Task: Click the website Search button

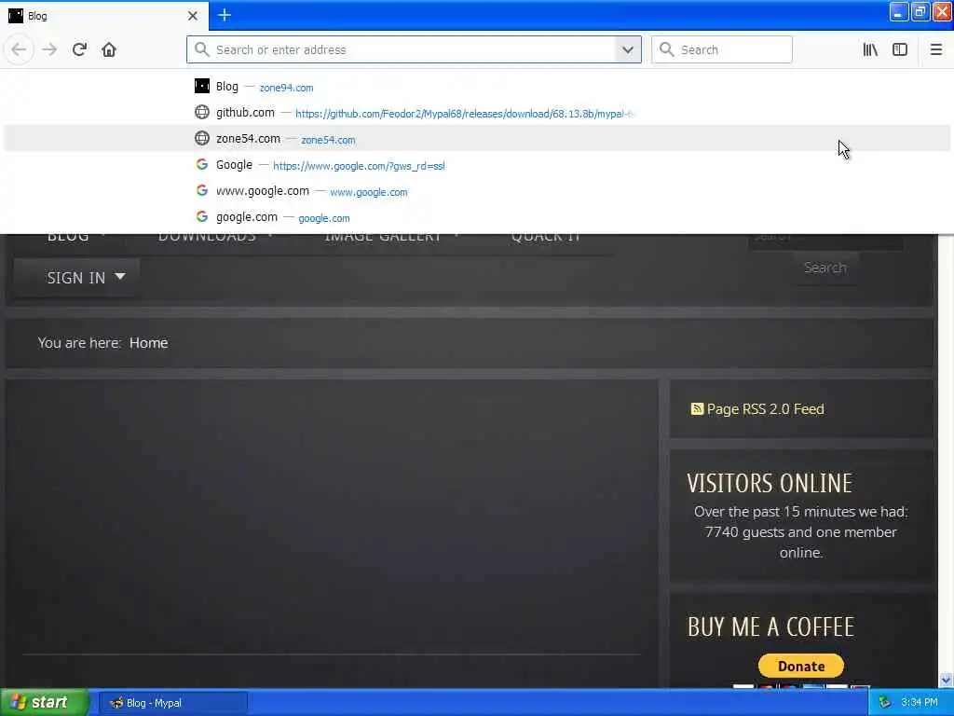Action: click(825, 268)
